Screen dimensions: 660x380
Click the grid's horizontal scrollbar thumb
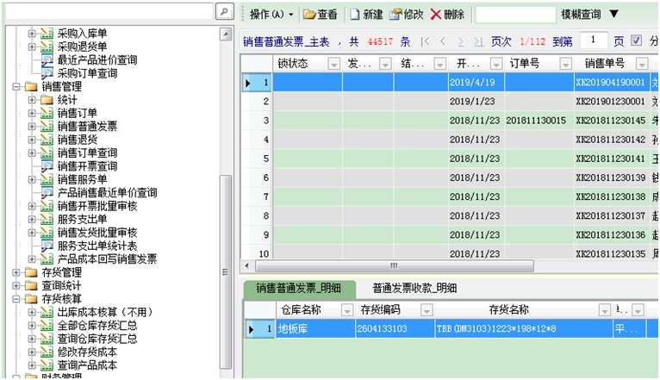(394, 265)
